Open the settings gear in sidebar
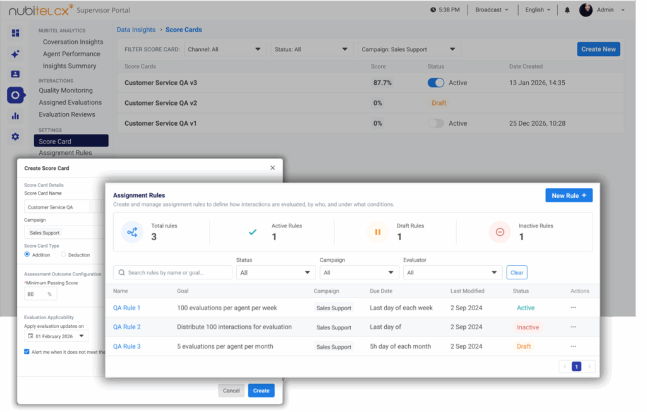The width and height of the screenshot is (647, 412). pyautogui.click(x=16, y=136)
